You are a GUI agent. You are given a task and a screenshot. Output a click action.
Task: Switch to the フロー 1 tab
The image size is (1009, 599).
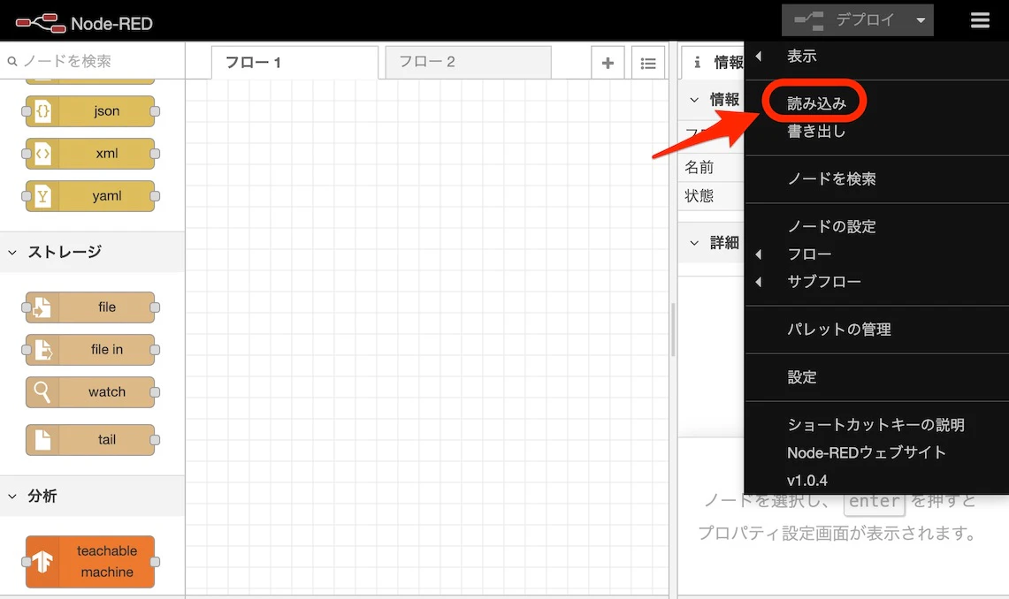coord(294,63)
